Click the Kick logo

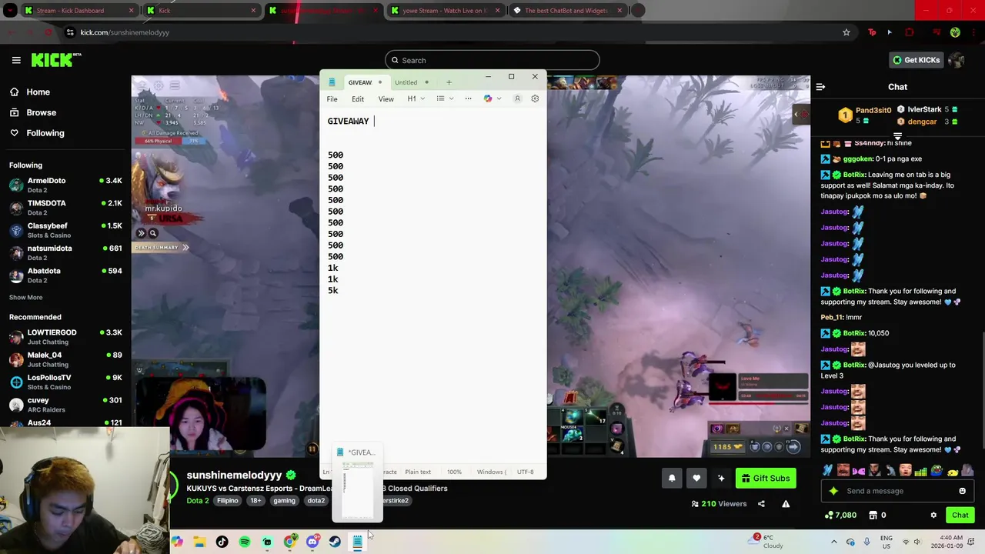(x=56, y=60)
